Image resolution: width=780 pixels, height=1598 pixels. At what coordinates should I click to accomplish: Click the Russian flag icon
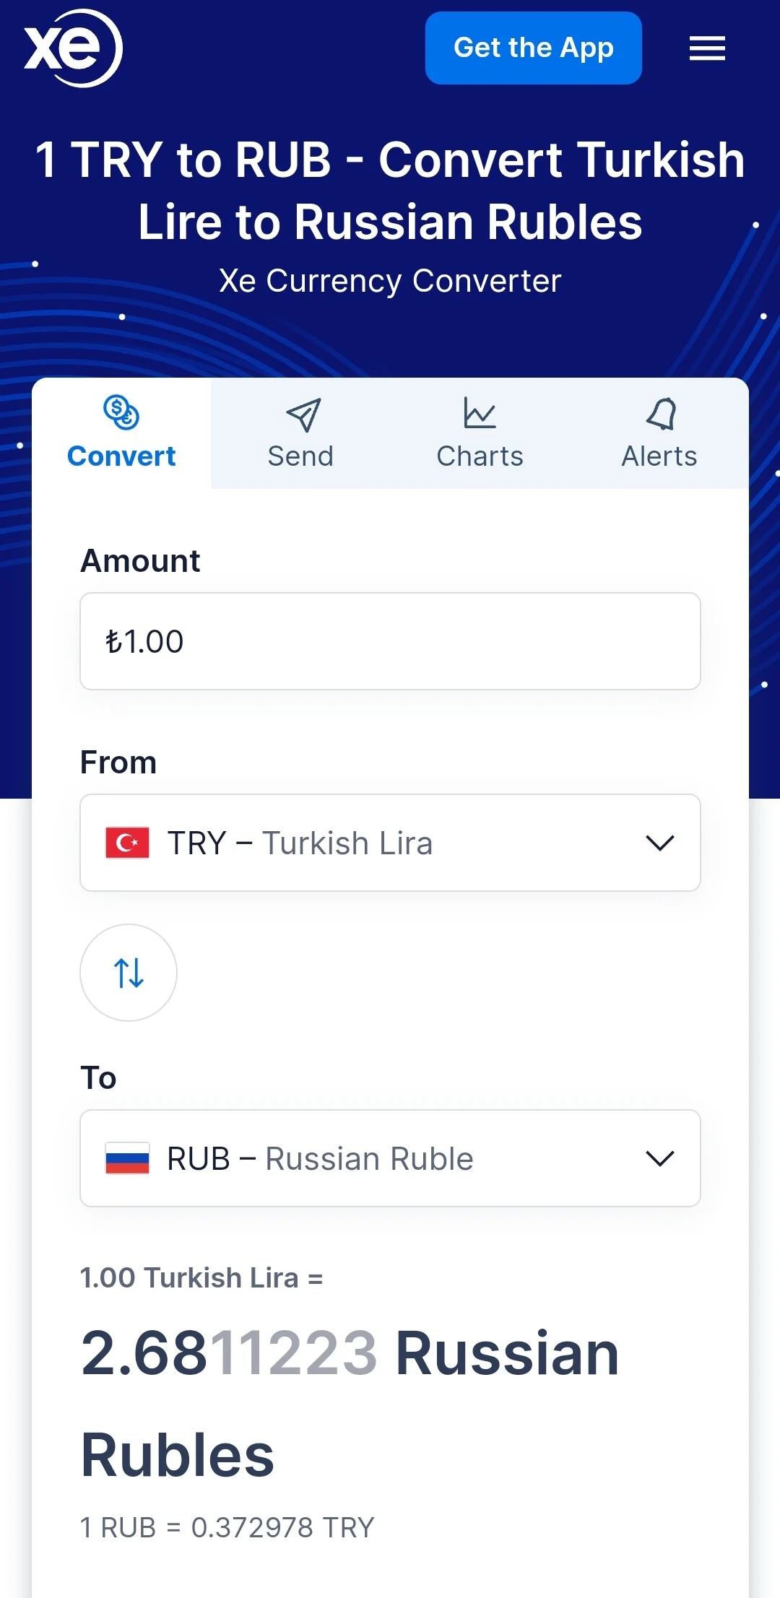(x=127, y=1158)
